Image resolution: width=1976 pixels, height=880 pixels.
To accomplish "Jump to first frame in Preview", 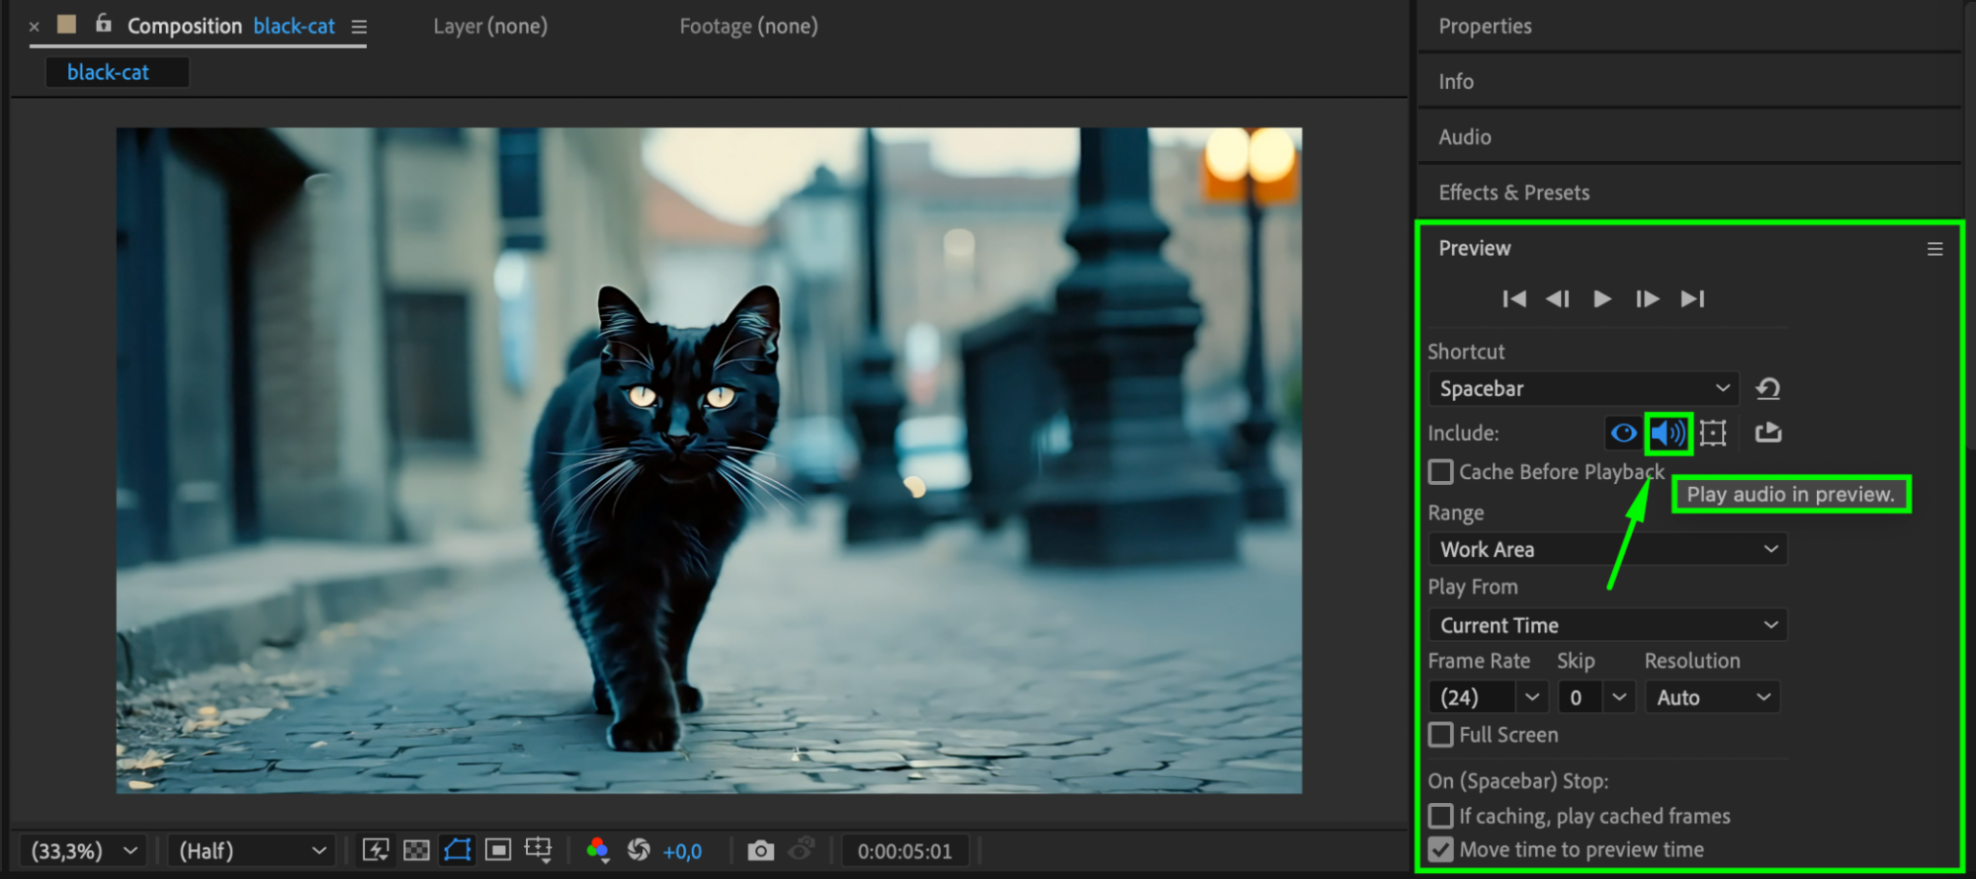I will 1513,299.
